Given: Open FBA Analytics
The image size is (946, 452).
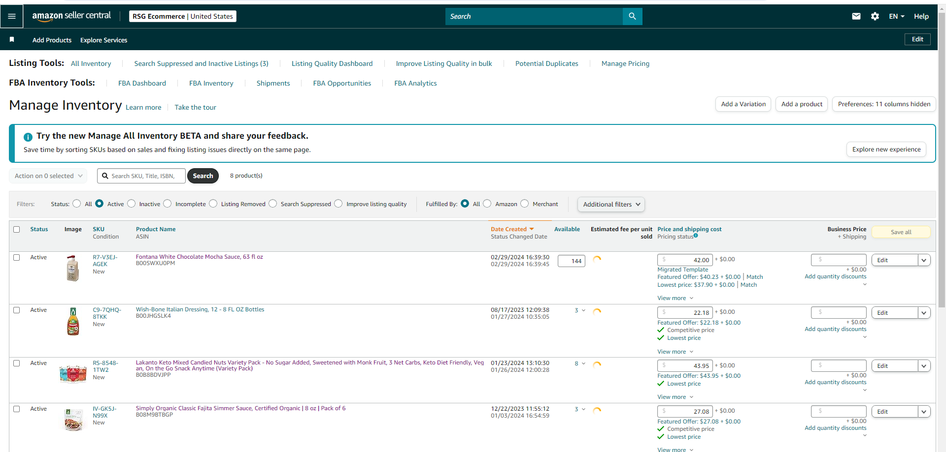Looking at the screenshot, I should pyautogui.click(x=415, y=83).
